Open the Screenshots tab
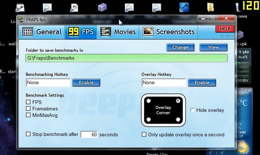260x155 pixels. click(168, 32)
